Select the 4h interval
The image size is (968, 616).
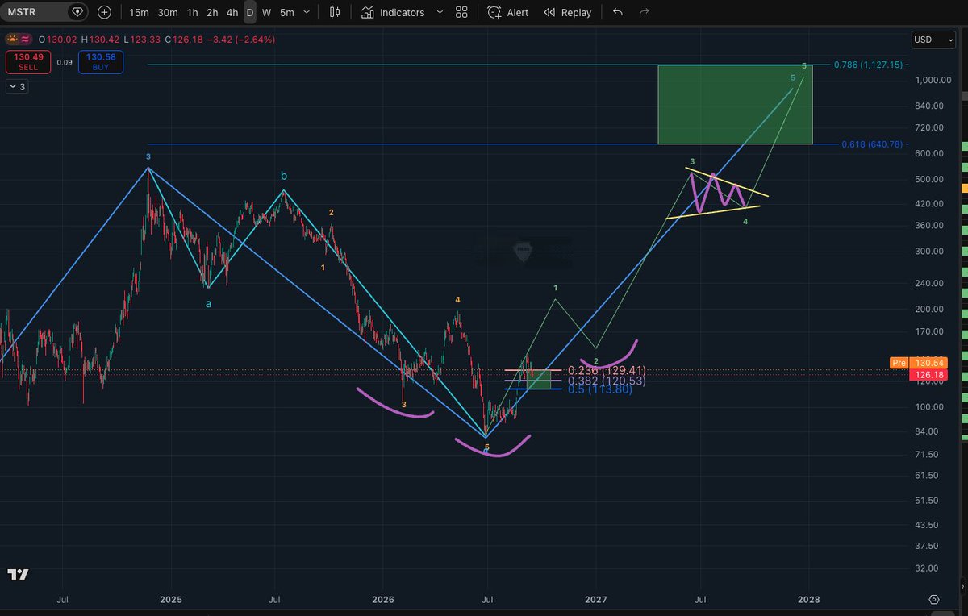click(232, 13)
